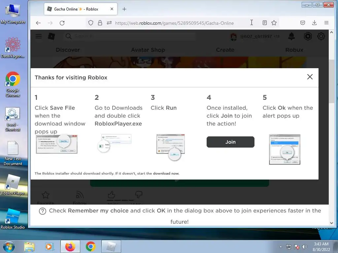The height and width of the screenshot is (253, 338).
Task: Select the Gacha Online - Roblox tab
Action: (81, 9)
